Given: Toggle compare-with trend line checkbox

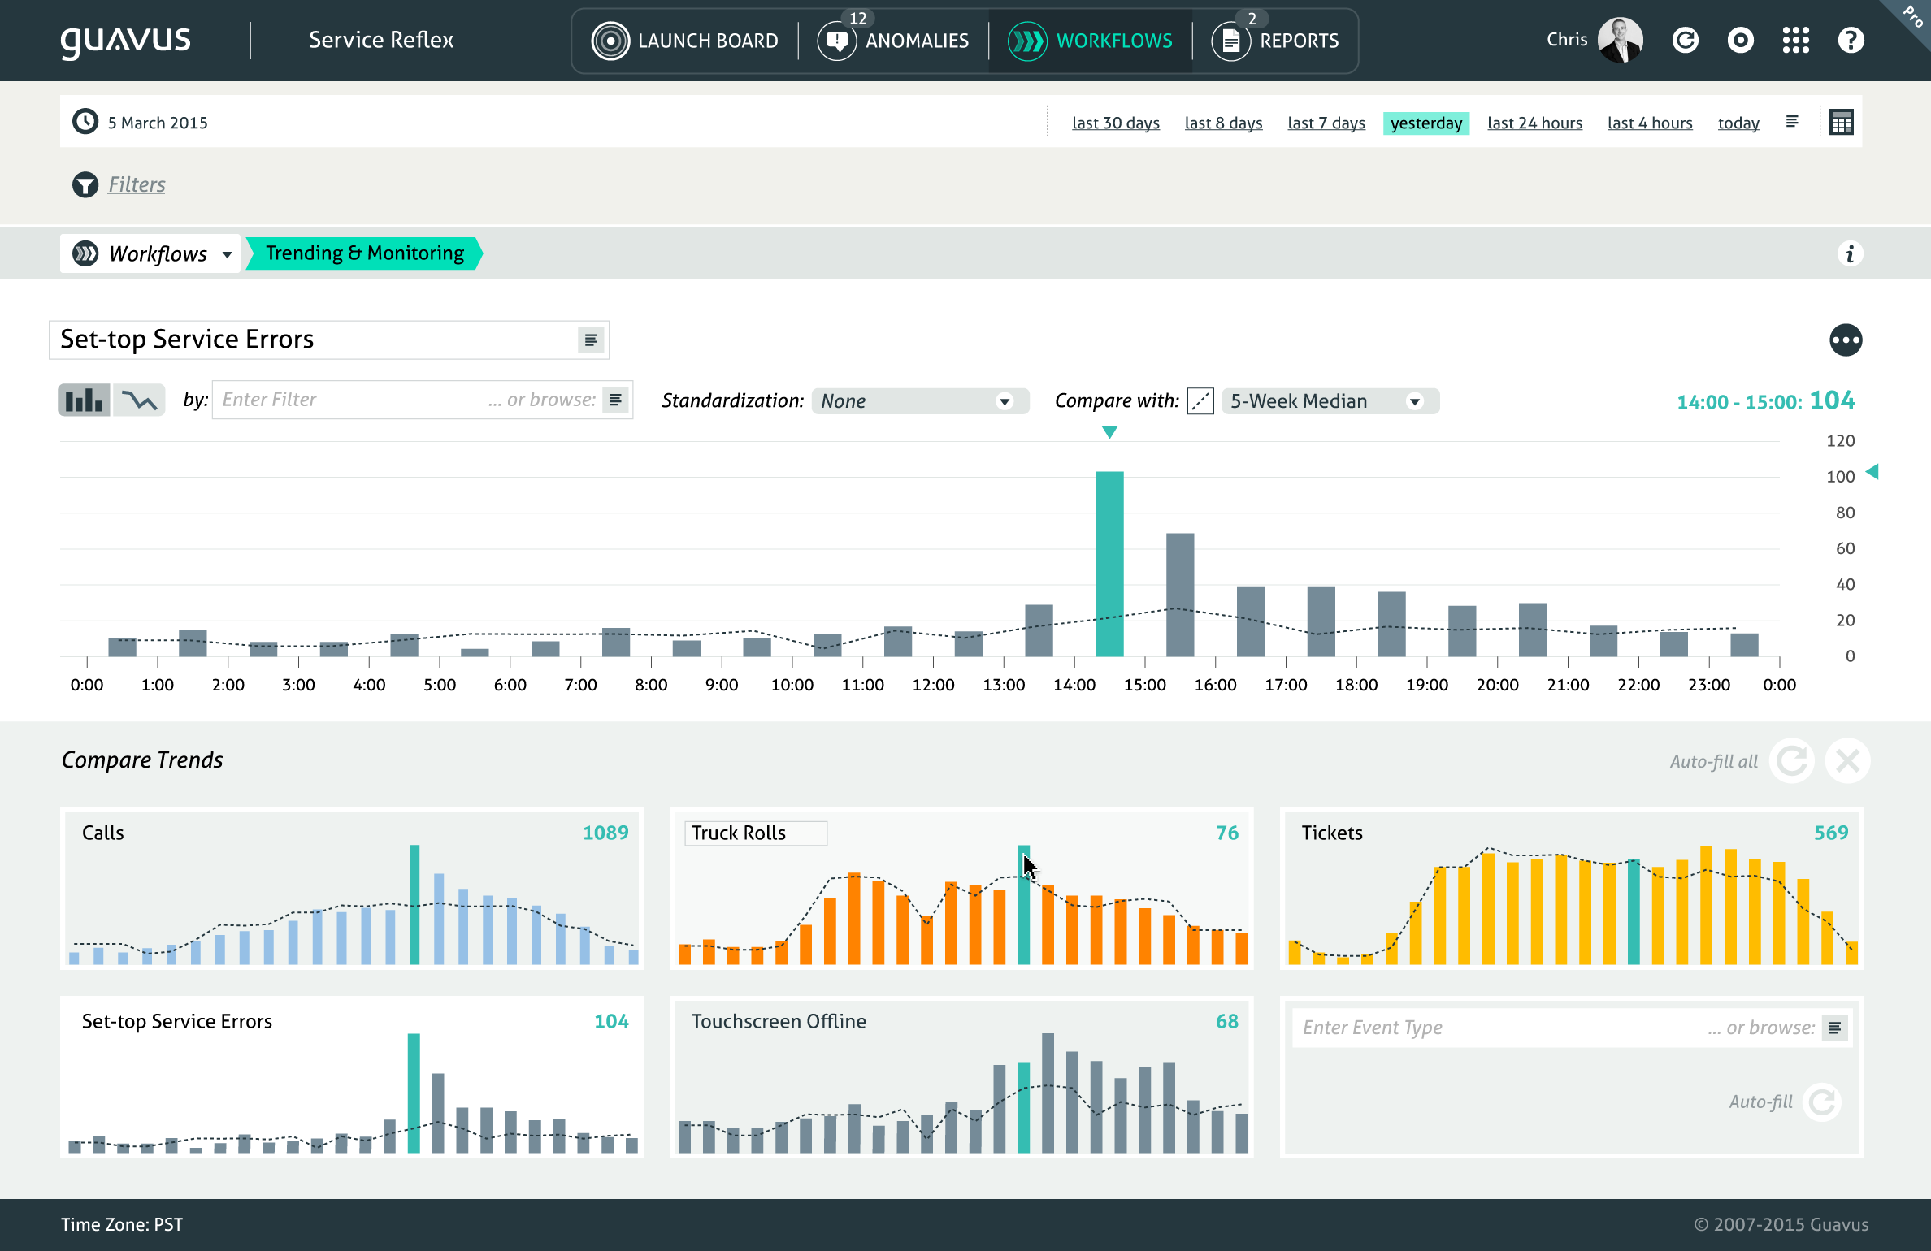Looking at the screenshot, I should click(x=1200, y=401).
